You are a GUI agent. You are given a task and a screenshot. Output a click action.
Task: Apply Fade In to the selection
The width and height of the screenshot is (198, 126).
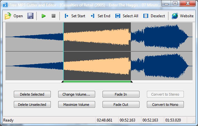[x=121, y=94]
